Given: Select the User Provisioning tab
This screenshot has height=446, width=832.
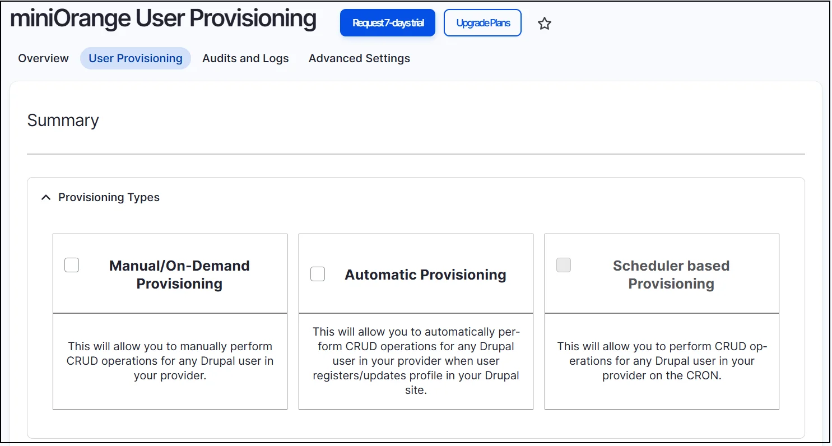Looking at the screenshot, I should (x=136, y=58).
